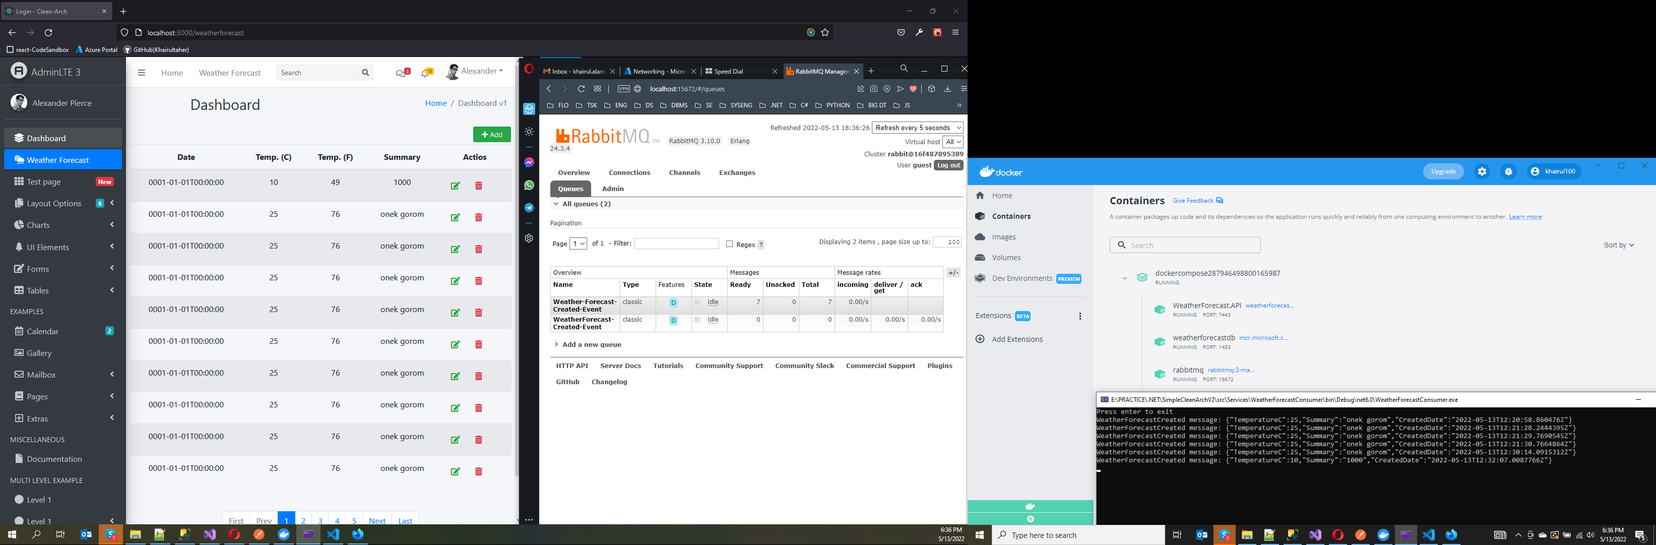Toggle the +/- columns button in queue table
Image resolution: width=1656 pixels, height=545 pixels.
click(953, 273)
